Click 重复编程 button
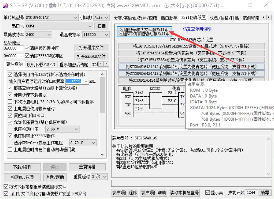 87,167
